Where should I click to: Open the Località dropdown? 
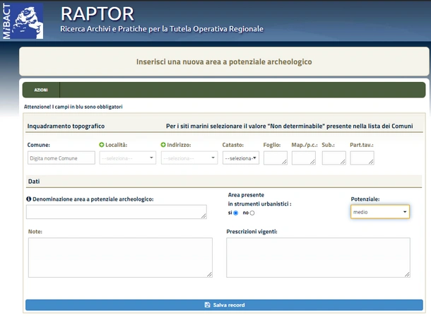128,158
